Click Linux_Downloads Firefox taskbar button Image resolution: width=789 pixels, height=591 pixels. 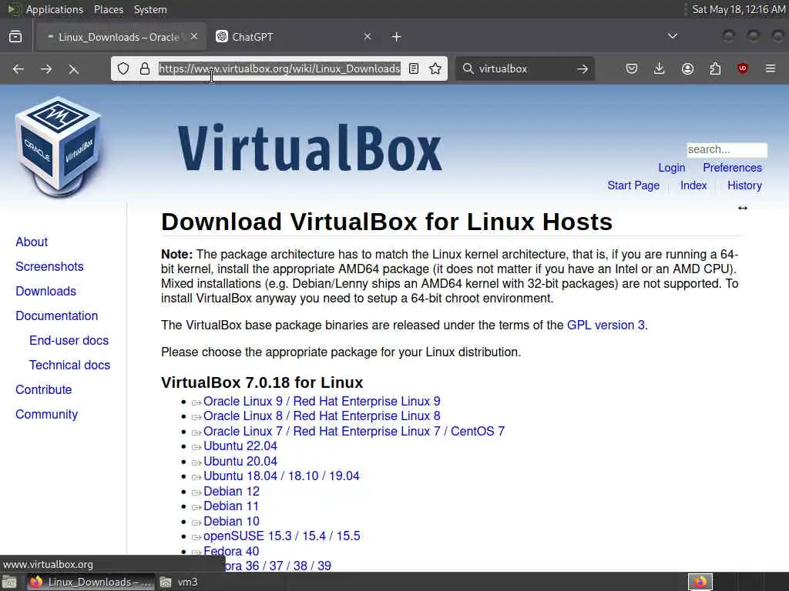pos(91,583)
